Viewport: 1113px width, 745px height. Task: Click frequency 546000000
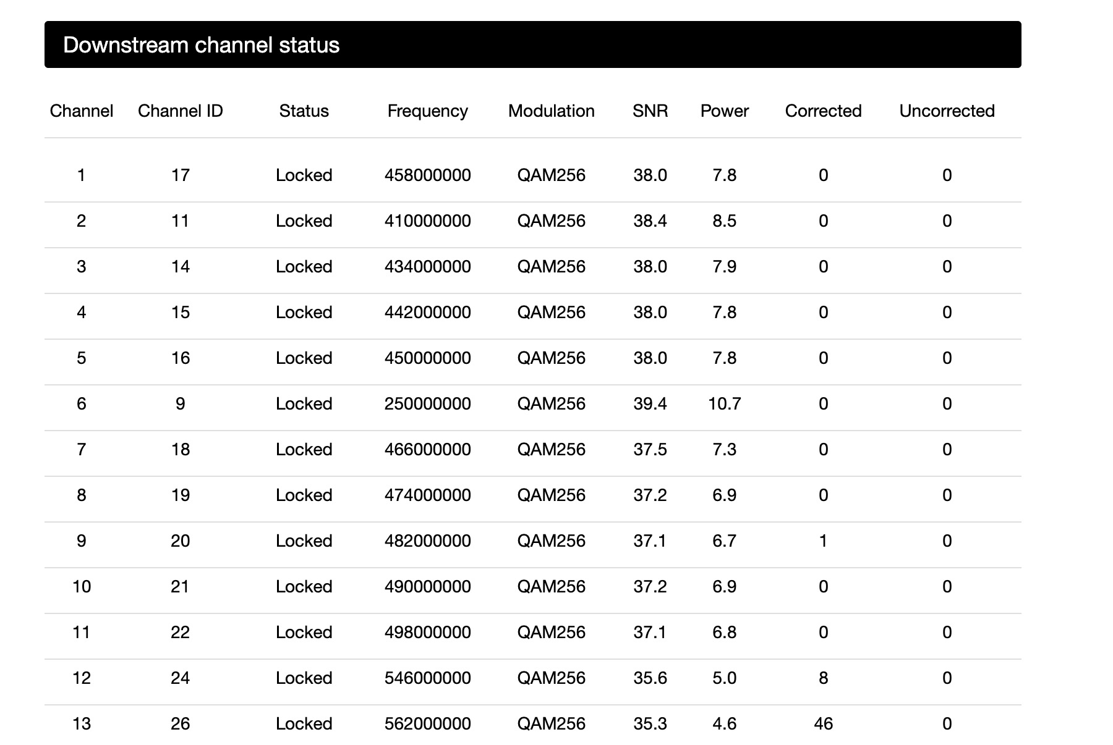(x=427, y=678)
